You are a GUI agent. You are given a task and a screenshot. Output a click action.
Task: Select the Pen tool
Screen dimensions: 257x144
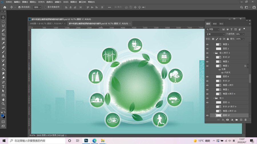coord(3,82)
